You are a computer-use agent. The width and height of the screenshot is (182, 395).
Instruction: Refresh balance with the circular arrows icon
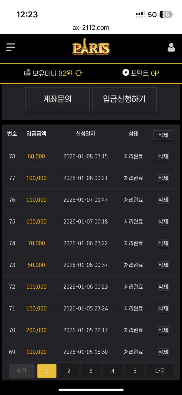[x=79, y=73]
